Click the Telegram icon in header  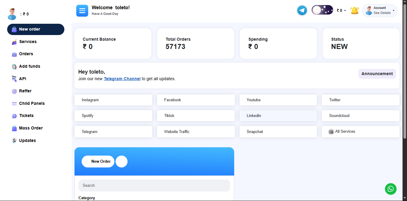click(302, 10)
